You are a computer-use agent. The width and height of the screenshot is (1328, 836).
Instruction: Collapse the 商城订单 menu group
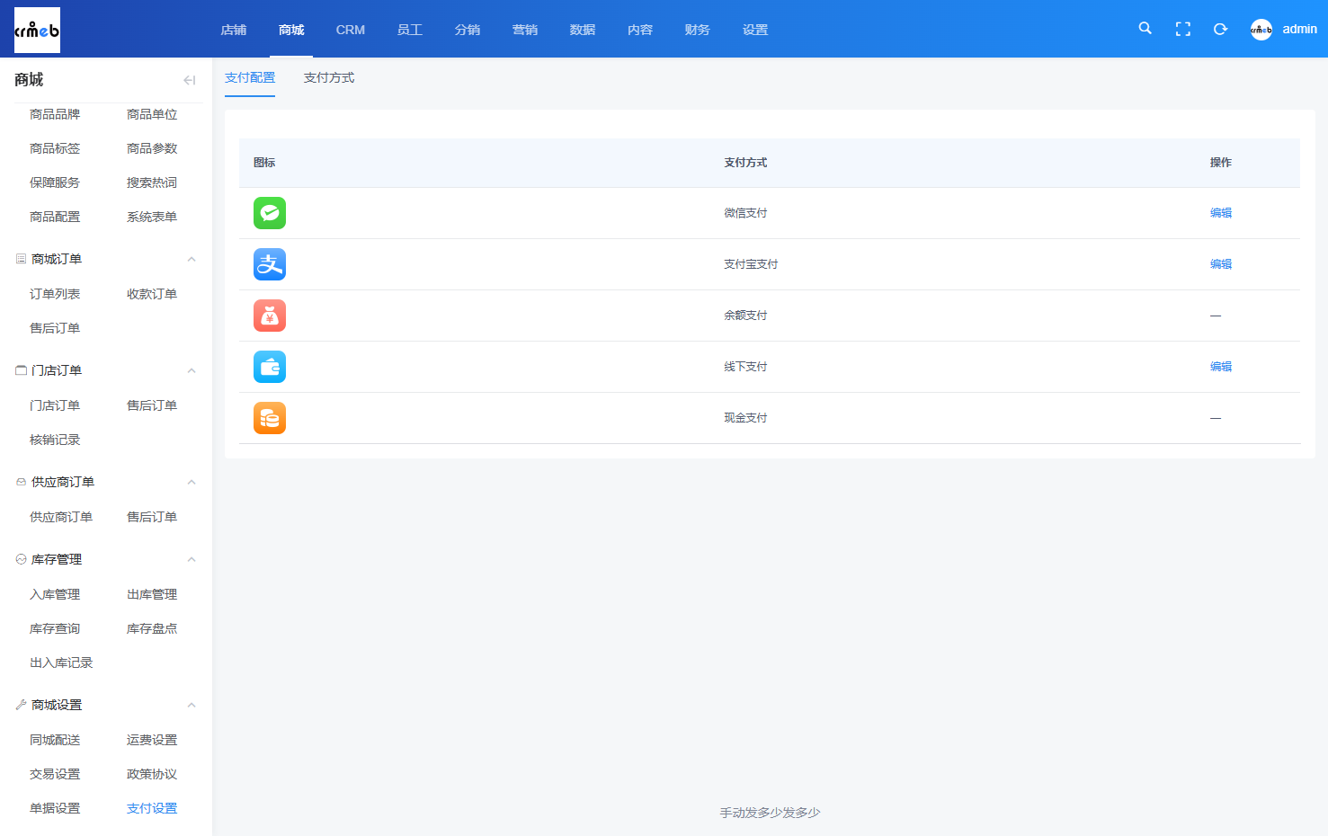coord(192,259)
